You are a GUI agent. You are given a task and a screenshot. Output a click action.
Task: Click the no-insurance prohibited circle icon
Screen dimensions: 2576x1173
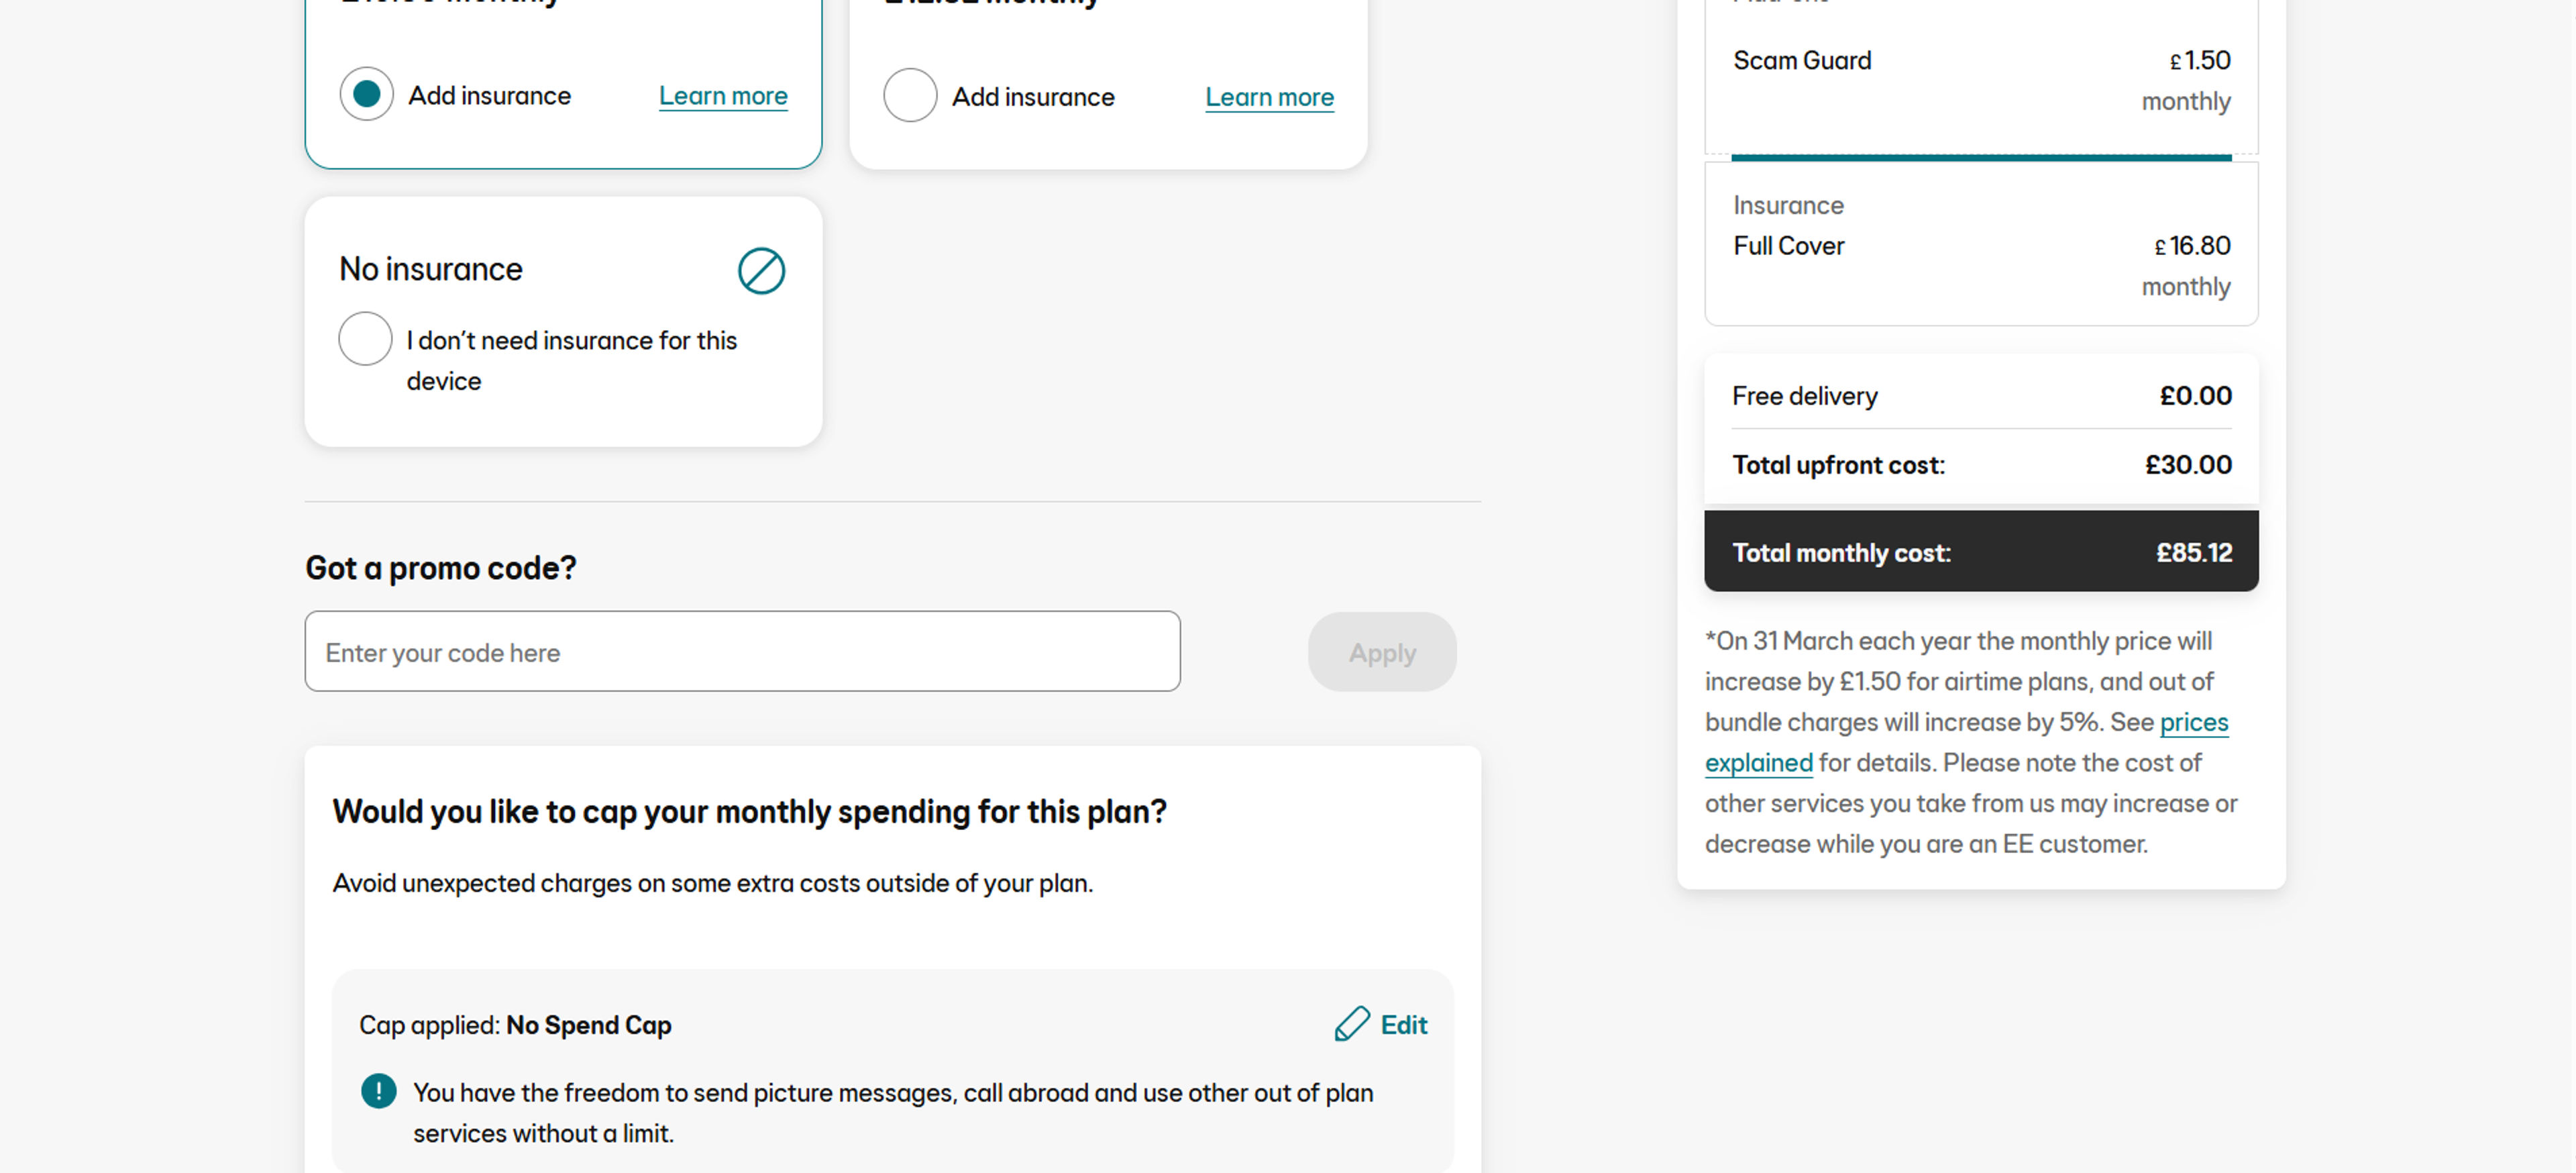point(761,271)
